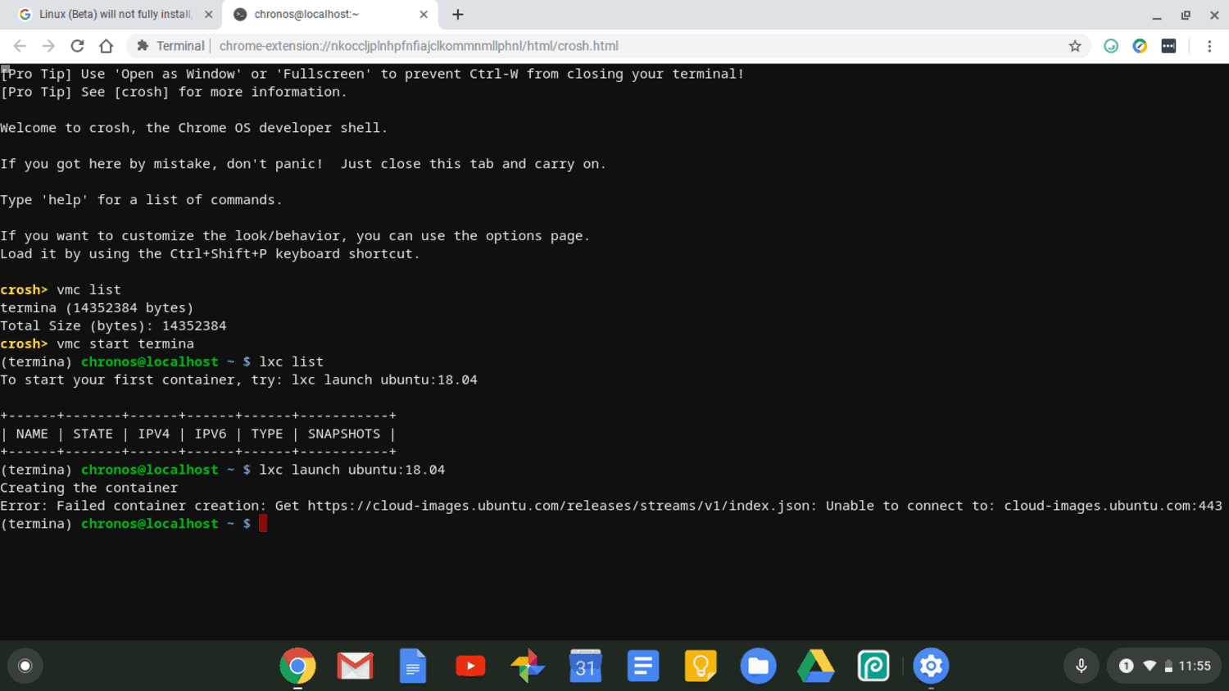
Task: Switch to the Linux (Beta) Google search tab
Action: [115, 15]
